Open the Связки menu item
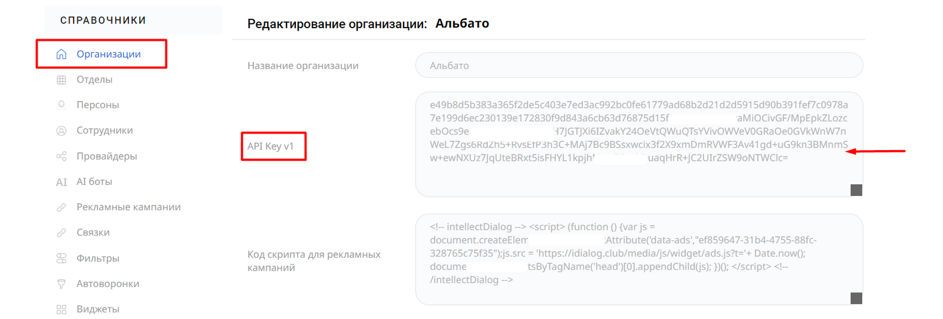This screenshot has height=319, width=943. (x=93, y=232)
